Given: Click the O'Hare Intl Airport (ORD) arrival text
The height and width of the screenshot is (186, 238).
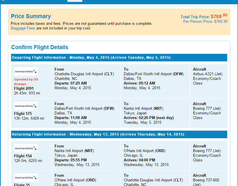Looking at the screenshot, I should click(x=145, y=151).
